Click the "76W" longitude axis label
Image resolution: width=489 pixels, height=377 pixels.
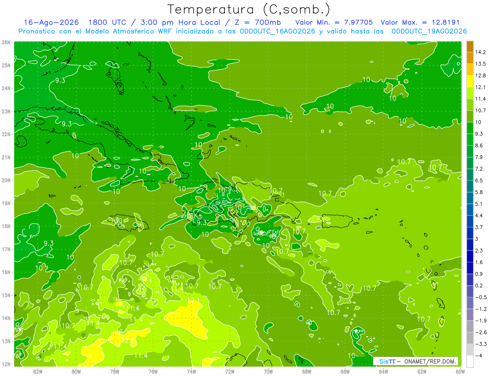pyautogui.click(x=153, y=371)
